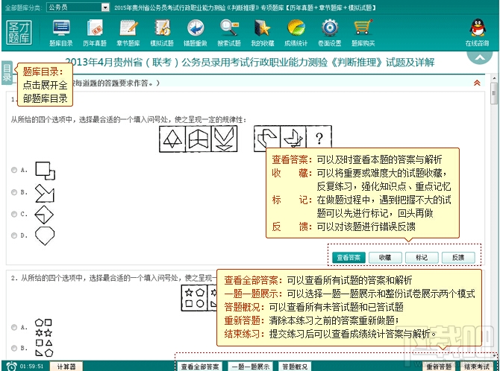Click 在线咨询 QQ penguin icon
Screen dimensions: 500x371
(477, 33)
